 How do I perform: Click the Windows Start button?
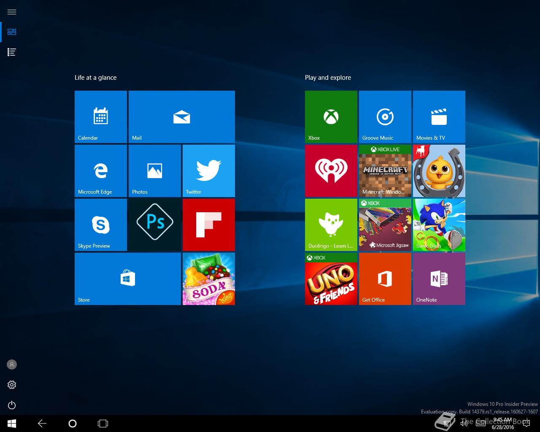[12, 424]
